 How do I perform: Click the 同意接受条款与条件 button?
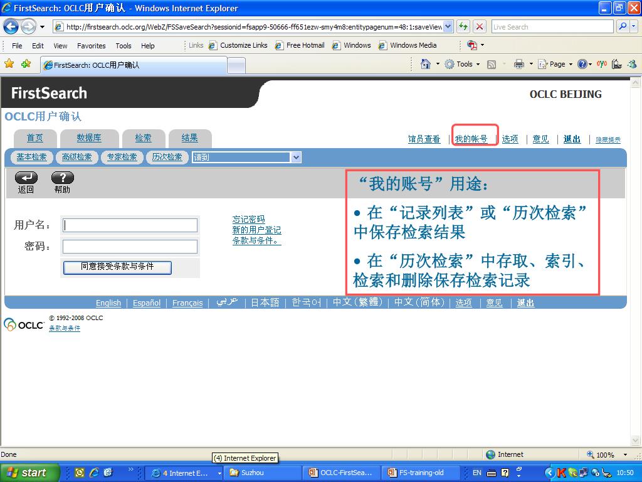(x=117, y=267)
